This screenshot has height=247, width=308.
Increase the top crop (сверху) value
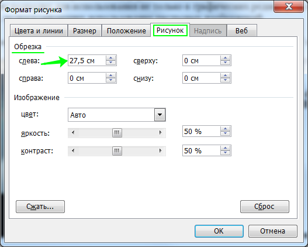click(x=226, y=58)
